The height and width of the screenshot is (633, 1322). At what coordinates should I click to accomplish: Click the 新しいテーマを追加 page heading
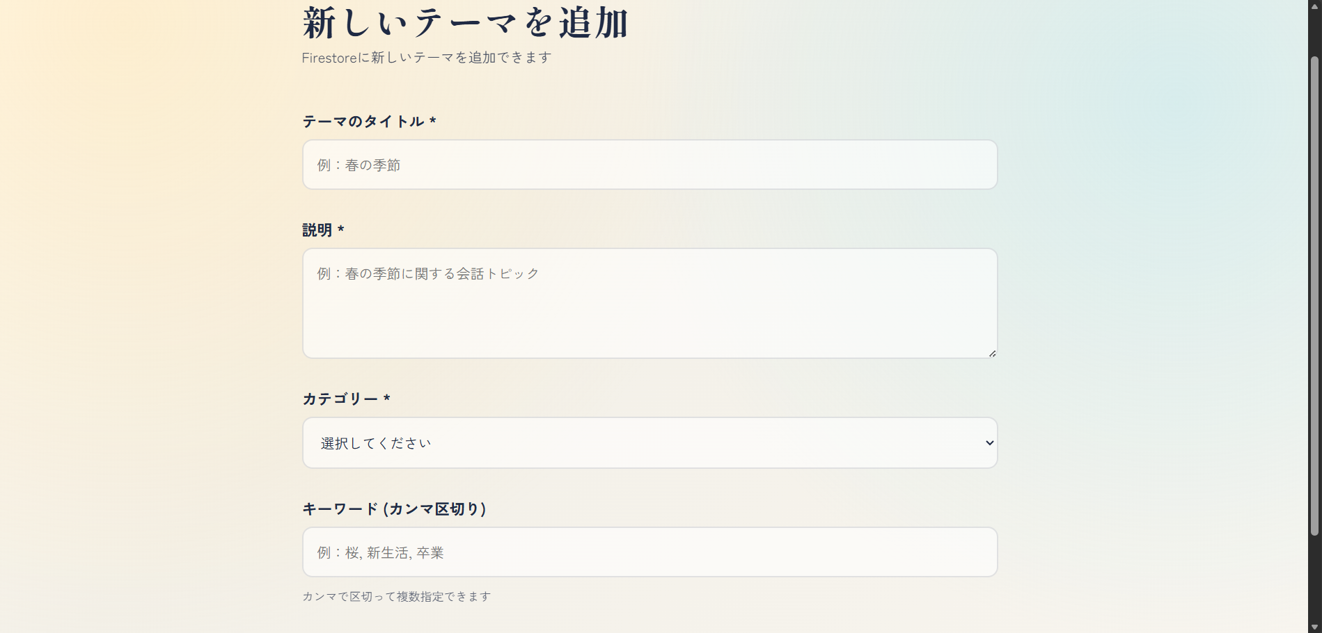tap(465, 23)
